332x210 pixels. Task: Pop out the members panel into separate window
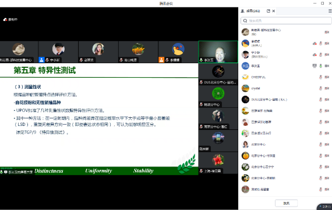click(x=269, y=11)
